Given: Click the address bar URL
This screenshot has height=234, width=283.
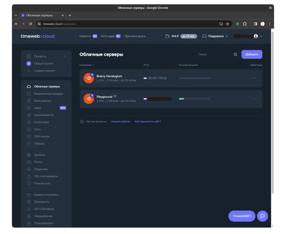Looking at the screenshot, I should tap(59, 24).
